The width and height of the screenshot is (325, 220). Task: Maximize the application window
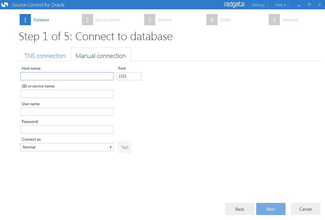(309, 5)
